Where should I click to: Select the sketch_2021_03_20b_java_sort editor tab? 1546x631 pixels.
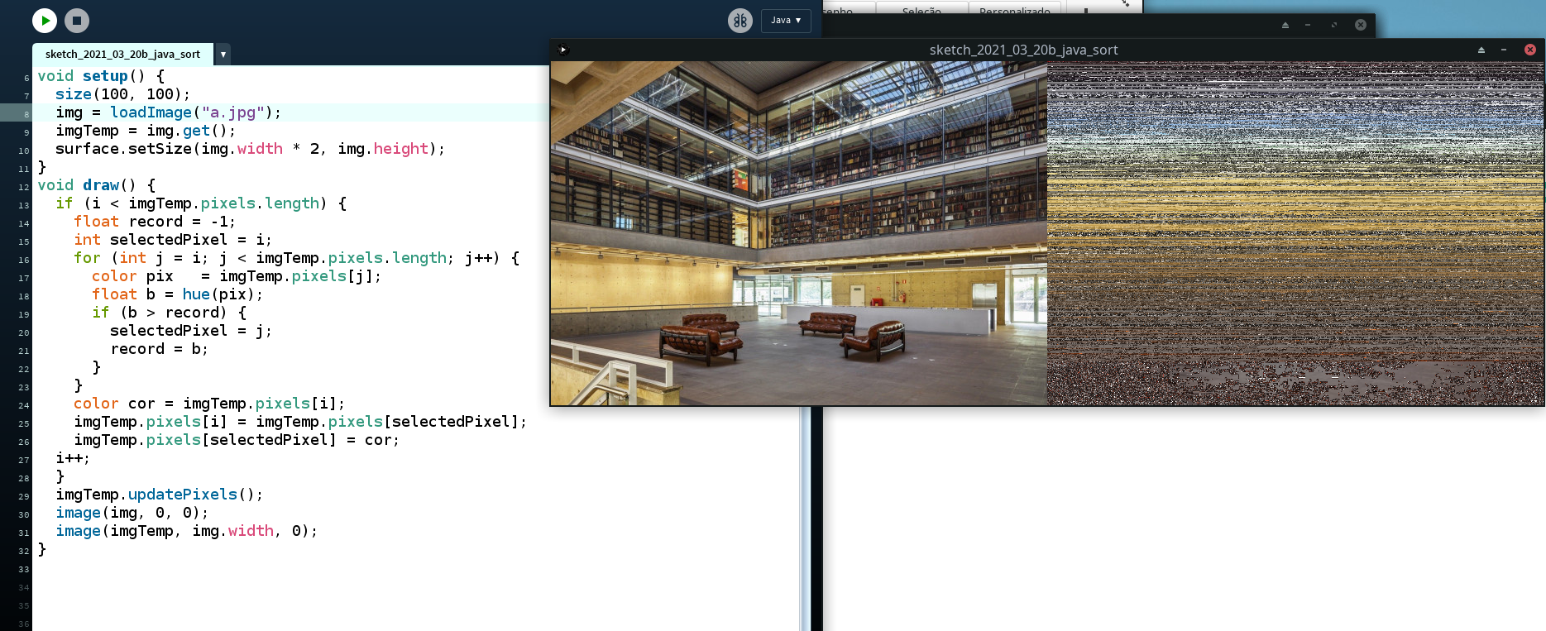pyautogui.click(x=122, y=55)
